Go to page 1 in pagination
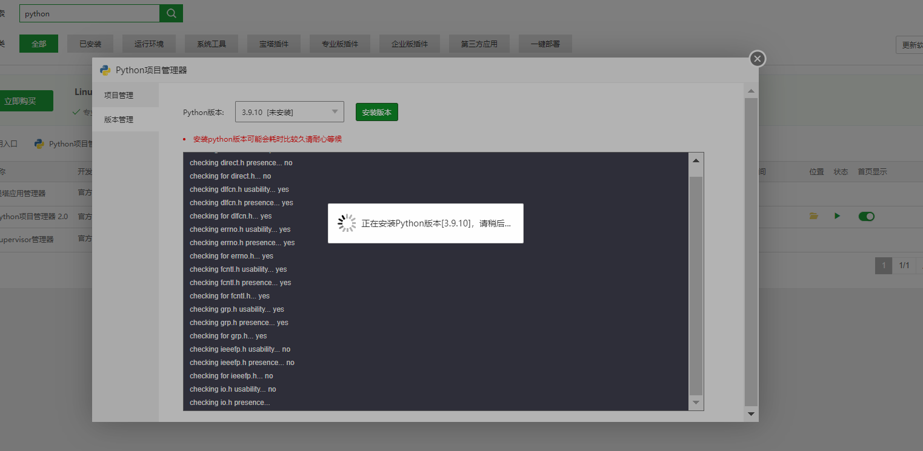 coord(884,265)
